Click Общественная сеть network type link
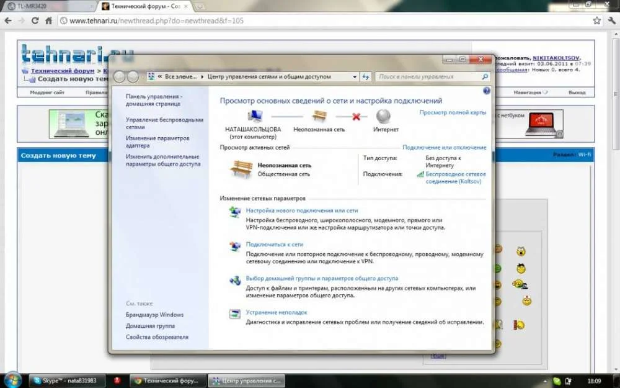Image resolution: width=620 pixels, height=388 pixels. 283,174
